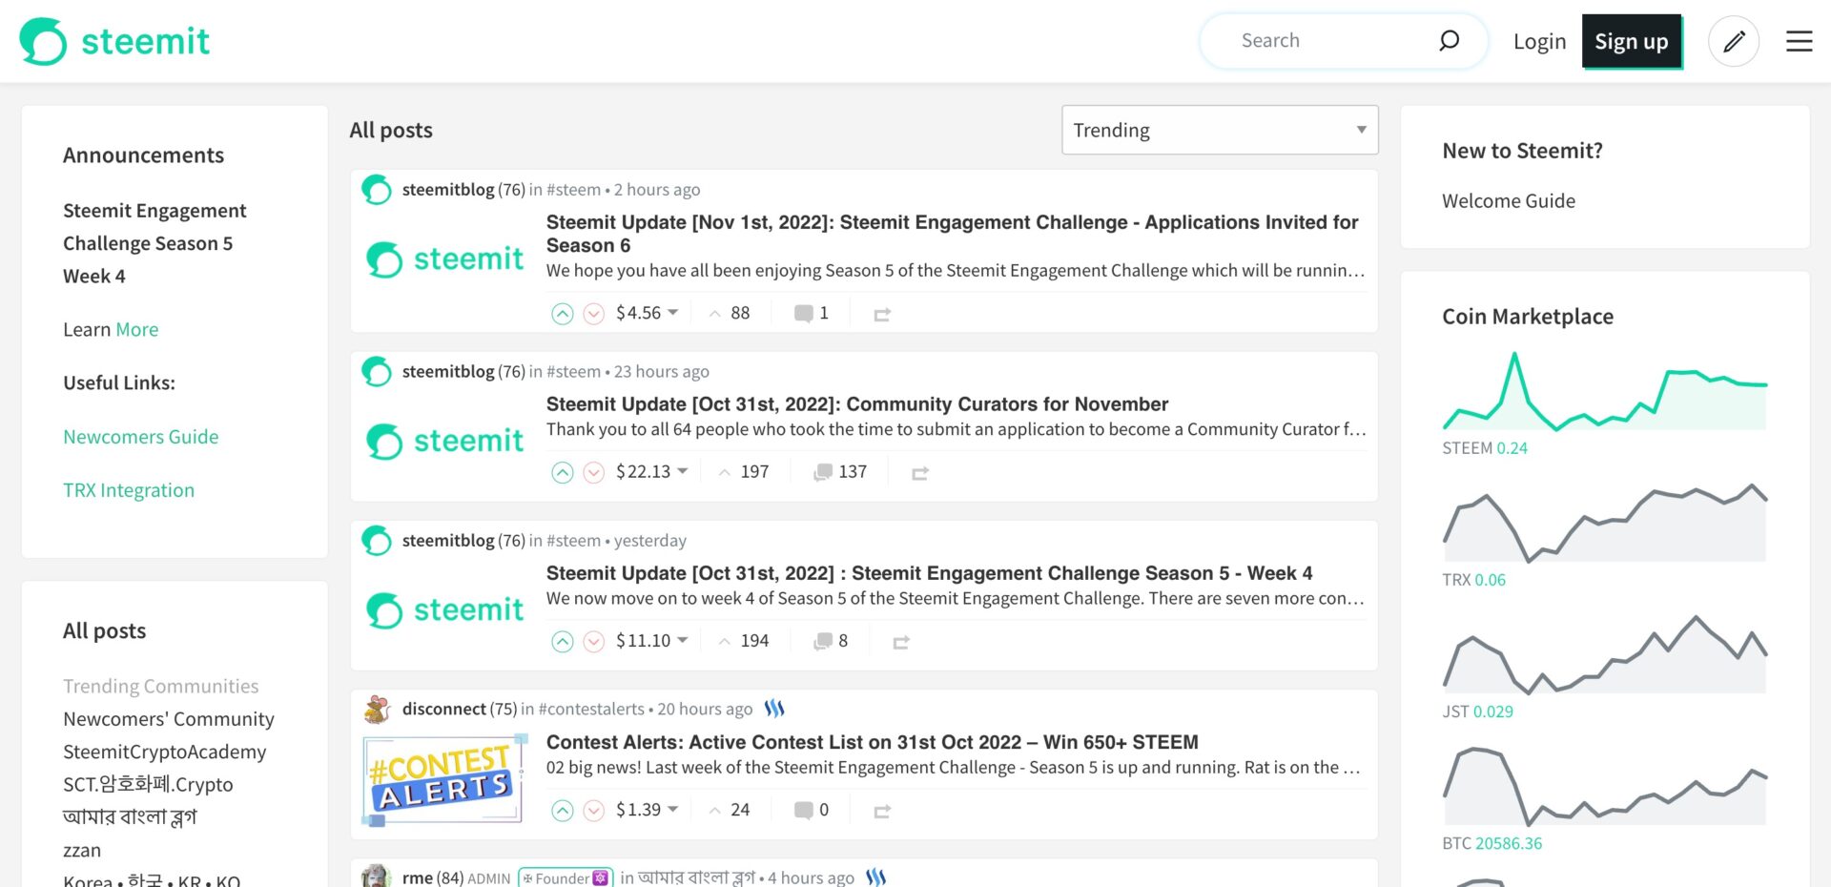
Task: Click the comment bubble on the Week 4 post
Action: (820, 640)
